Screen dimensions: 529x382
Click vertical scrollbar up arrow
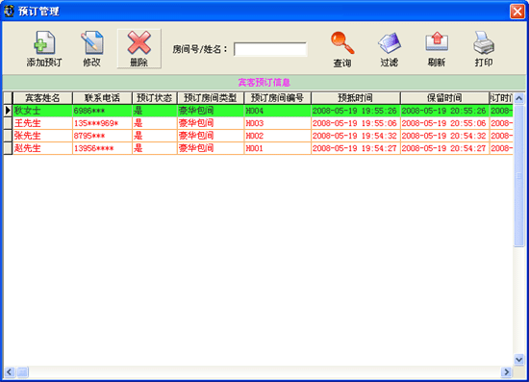click(518, 98)
